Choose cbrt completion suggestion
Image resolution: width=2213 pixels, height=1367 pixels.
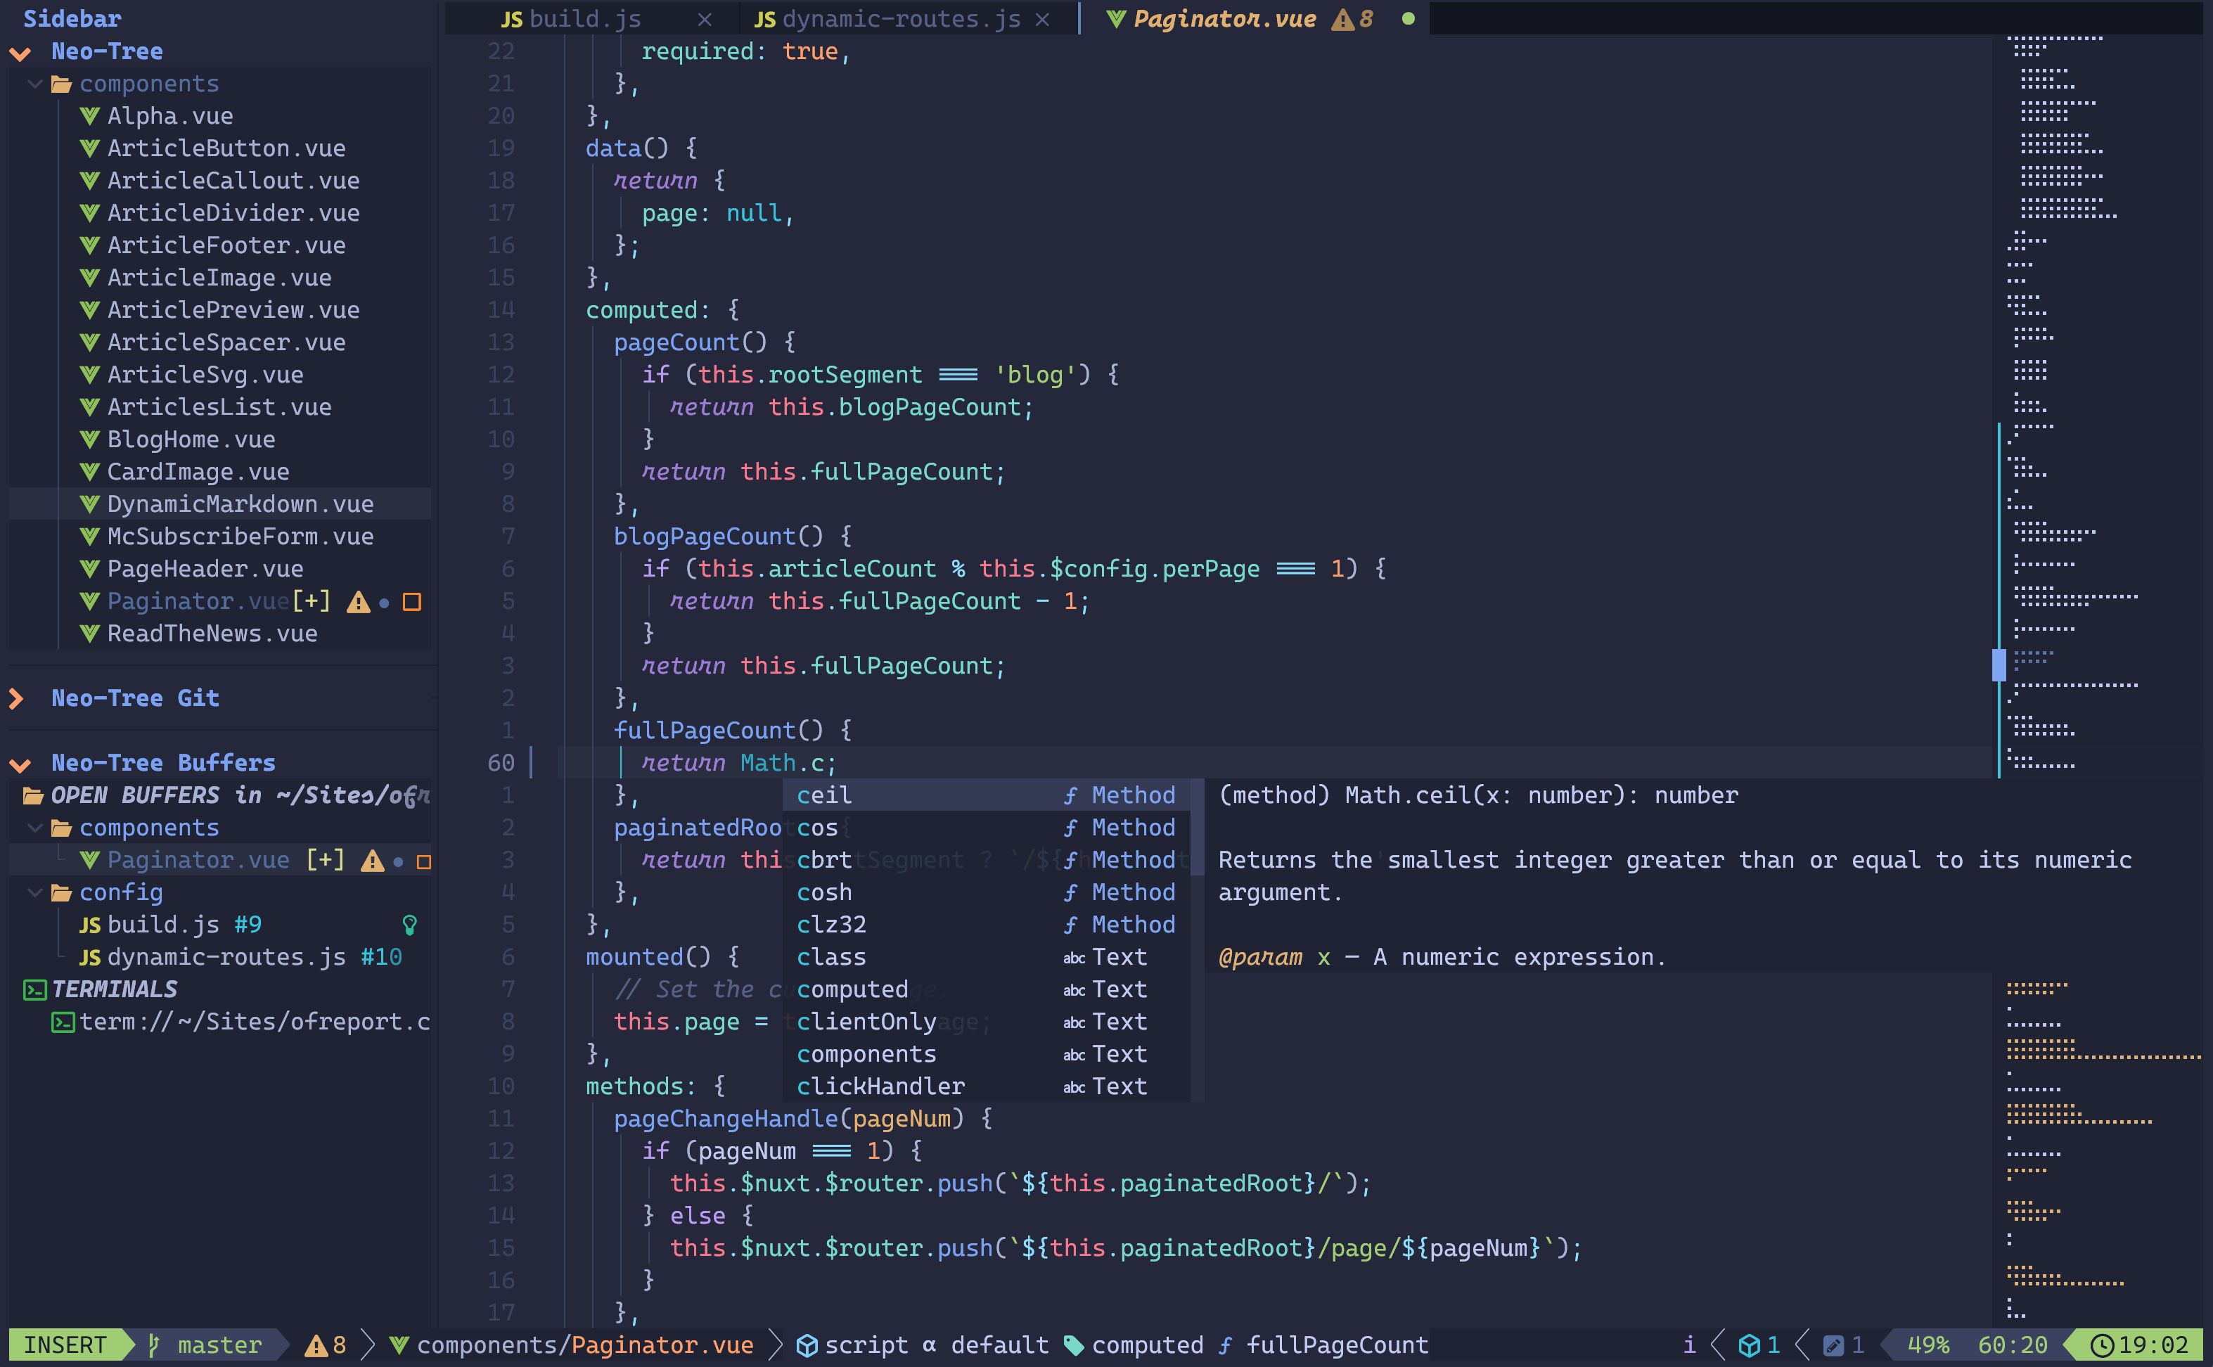pyautogui.click(x=987, y=861)
